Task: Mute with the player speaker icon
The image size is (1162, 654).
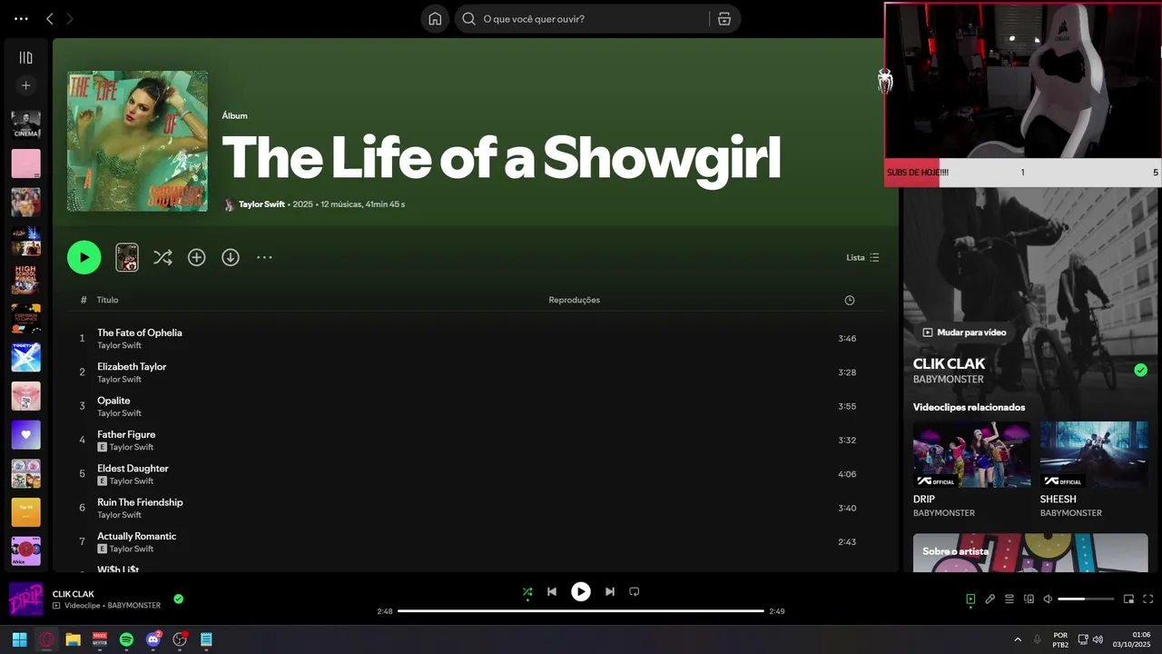Action: (1048, 599)
